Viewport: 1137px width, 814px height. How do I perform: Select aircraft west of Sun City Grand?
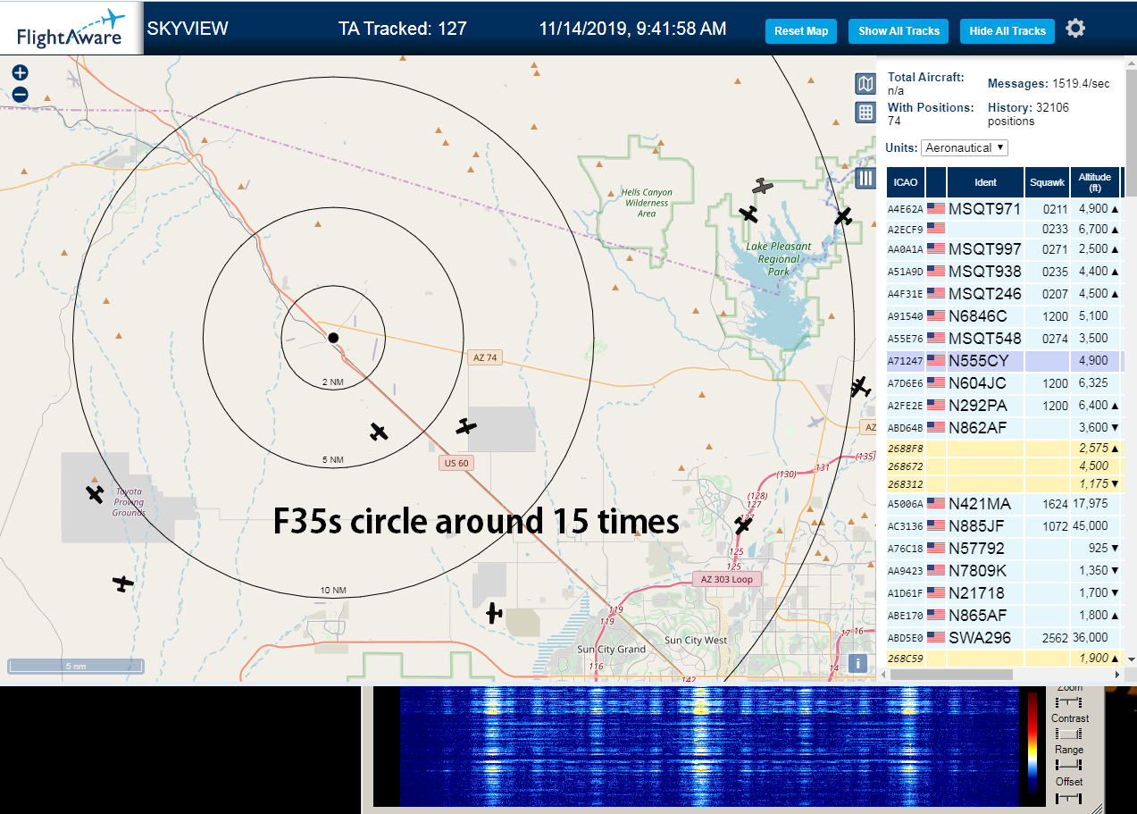tap(494, 613)
